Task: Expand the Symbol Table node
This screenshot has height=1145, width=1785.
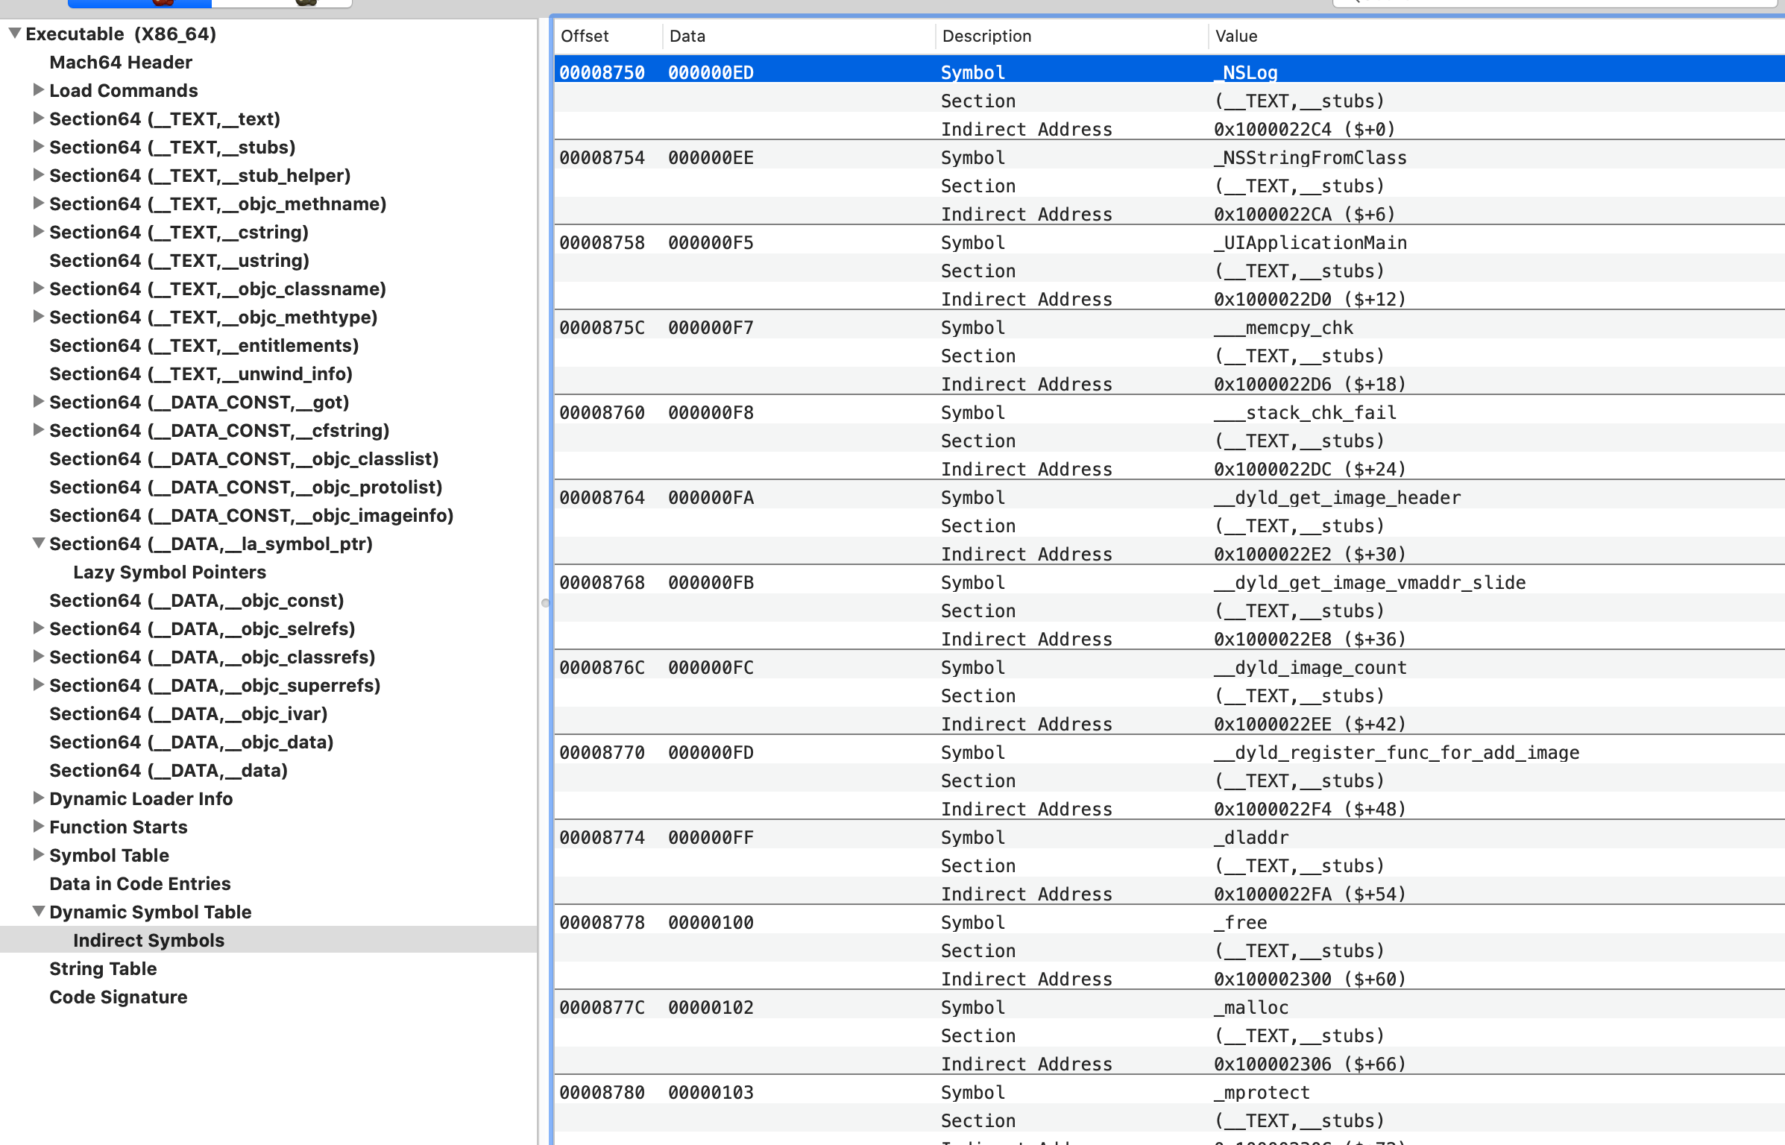Action: [x=38, y=855]
